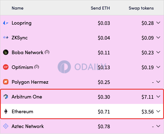The width and height of the screenshot is (164, 134).
Task: Click the Ethereum diamond icon
Action: tap(6, 111)
